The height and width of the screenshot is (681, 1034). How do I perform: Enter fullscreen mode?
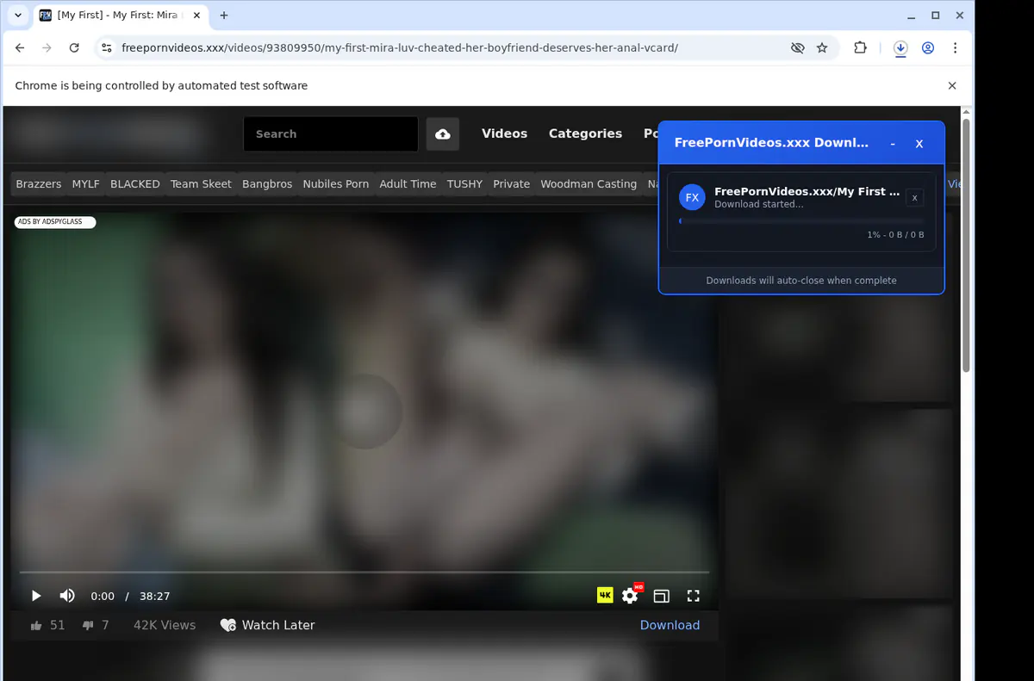[x=693, y=596]
